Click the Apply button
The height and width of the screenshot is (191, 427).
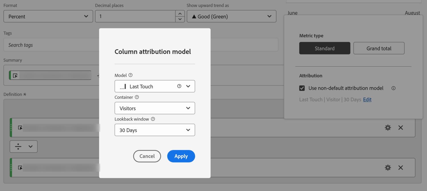tap(181, 156)
